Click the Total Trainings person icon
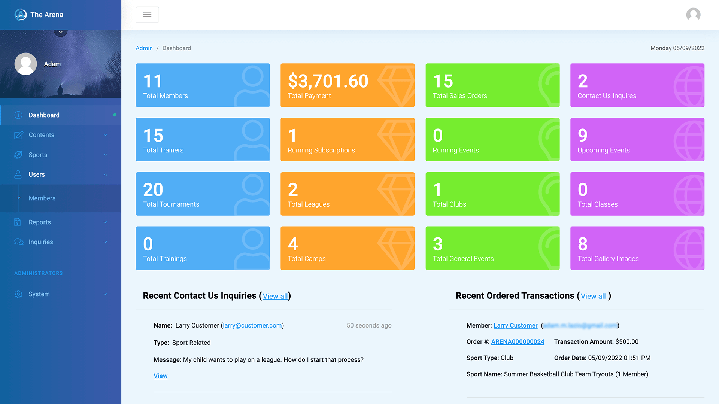 tap(252, 249)
